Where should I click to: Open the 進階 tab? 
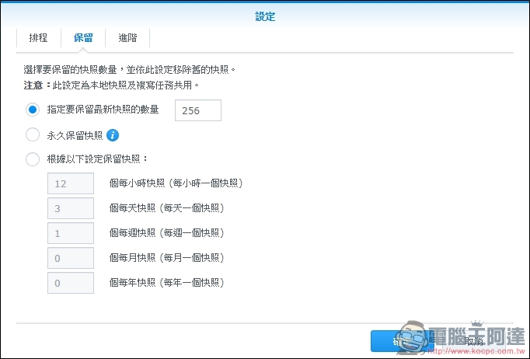(x=127, y=38)
